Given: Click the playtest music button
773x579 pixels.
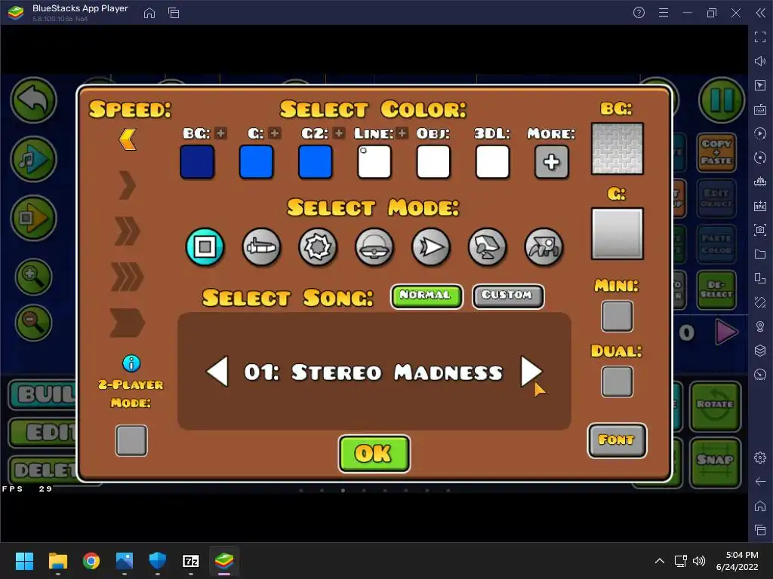Looking at the screenshot, I should tap(33, 159).
